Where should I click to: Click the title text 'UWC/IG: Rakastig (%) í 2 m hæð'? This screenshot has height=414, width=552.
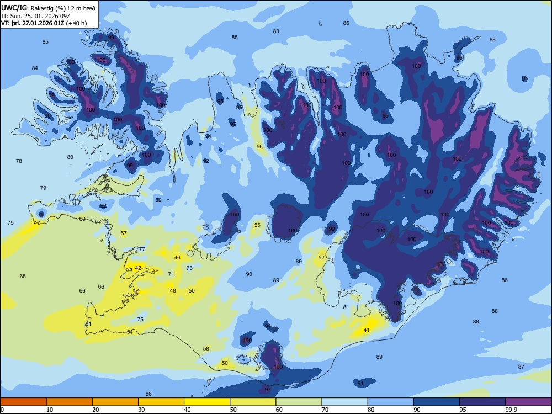click(48, 8)
